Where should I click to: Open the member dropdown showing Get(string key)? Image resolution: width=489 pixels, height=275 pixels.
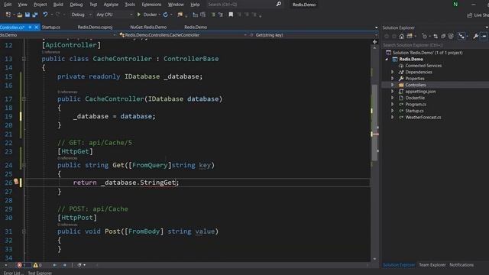(313, 35)
